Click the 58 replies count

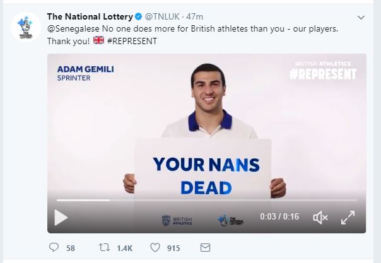click(x=71, y=248)
